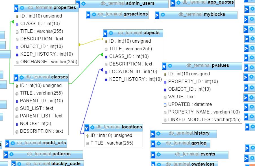Click "ONCHANGE : varchar(255)" in properties table

[x=49, y=62]
